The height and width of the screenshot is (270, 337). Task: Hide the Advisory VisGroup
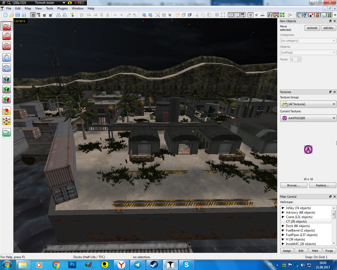[x=283, y=212]
